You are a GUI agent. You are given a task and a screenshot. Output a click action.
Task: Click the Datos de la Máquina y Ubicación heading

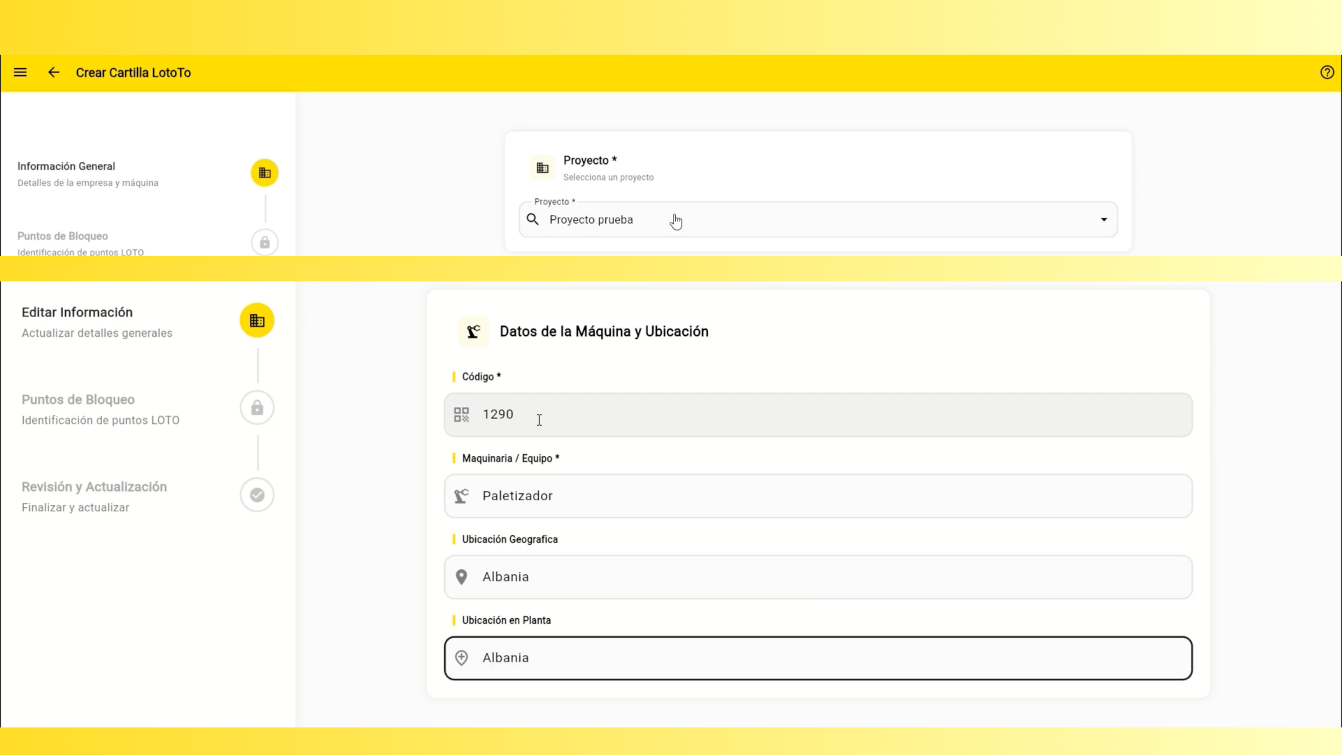pos(604,331)
